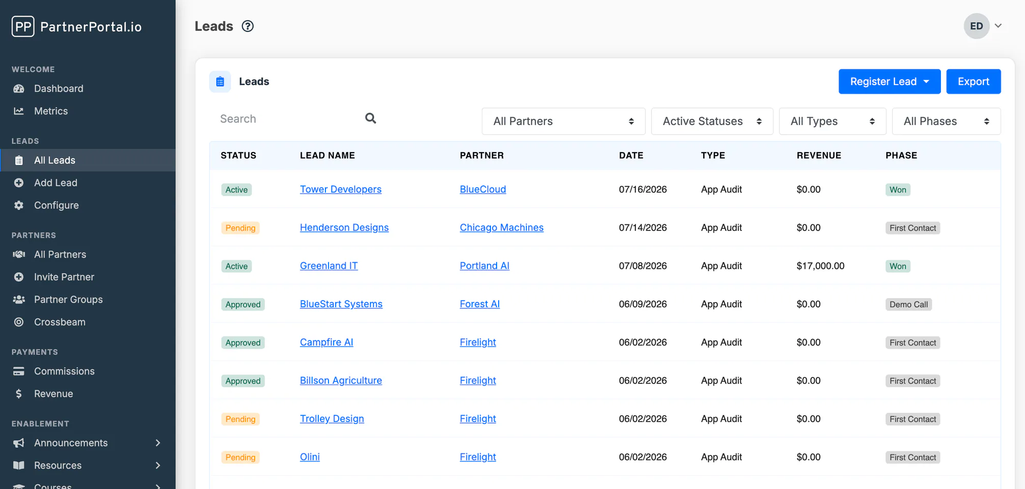Open the Henderson Designs lead

[x=344, y=228]
